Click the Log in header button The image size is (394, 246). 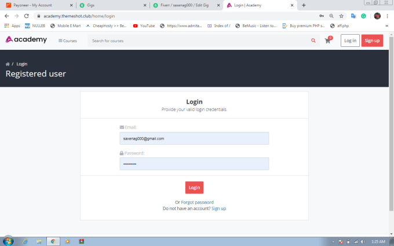(350, 41)
